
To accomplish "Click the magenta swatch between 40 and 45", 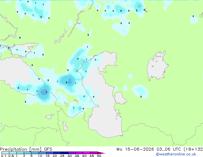I will point(87,153).
